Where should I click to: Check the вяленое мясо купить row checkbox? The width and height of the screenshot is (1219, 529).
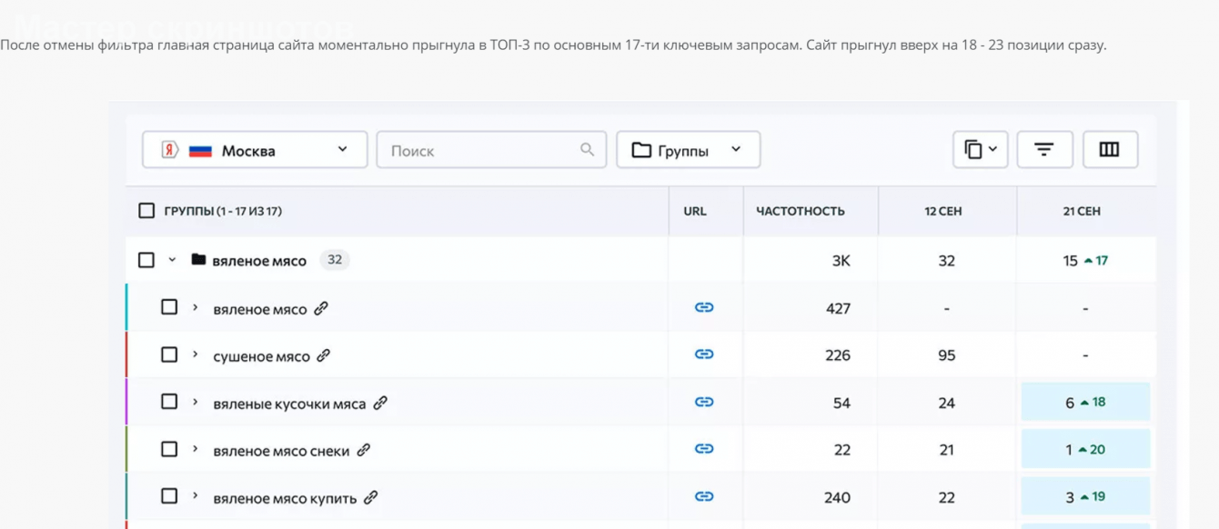tap(169, 496)
